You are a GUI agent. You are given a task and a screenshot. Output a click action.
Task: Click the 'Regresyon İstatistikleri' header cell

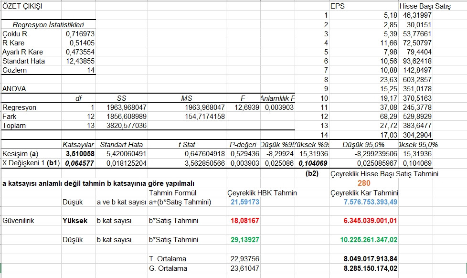[x=48, y=25]
